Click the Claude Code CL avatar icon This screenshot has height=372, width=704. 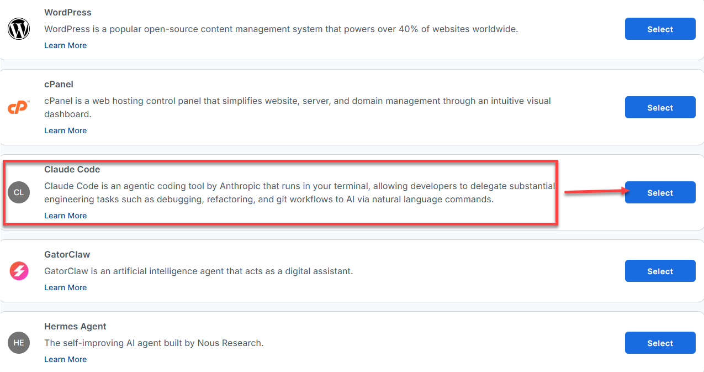[19, 192]
